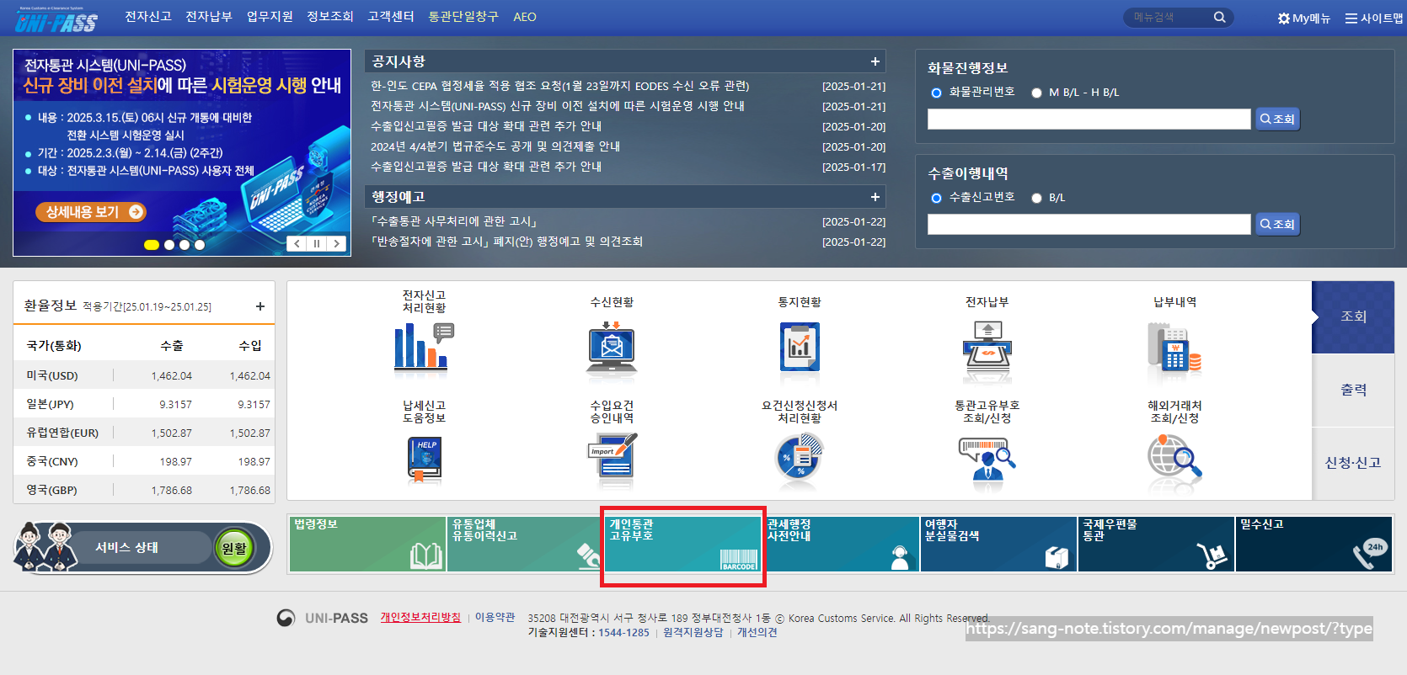Expand the 행정예고 list with plus
Image resolution: width=1407 pixels, height=675 pixels.
pyautogui.click(x=875, y=197)
